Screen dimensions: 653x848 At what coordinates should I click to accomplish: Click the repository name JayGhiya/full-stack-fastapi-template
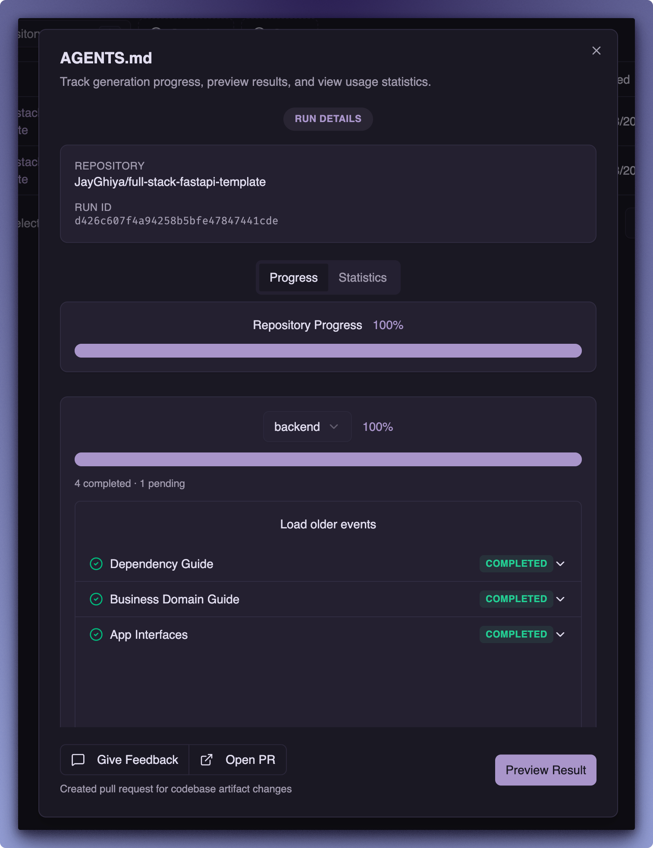(170, 182)
